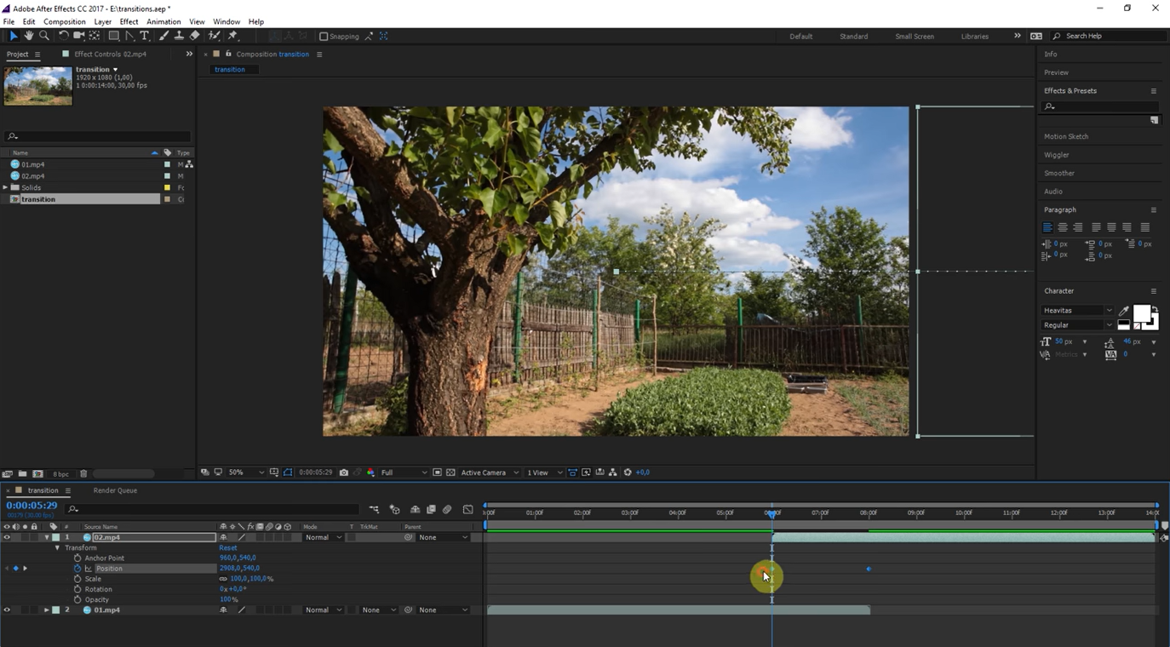
Task: Select the Hand tool in the toolbar
Action: [28, 36]
